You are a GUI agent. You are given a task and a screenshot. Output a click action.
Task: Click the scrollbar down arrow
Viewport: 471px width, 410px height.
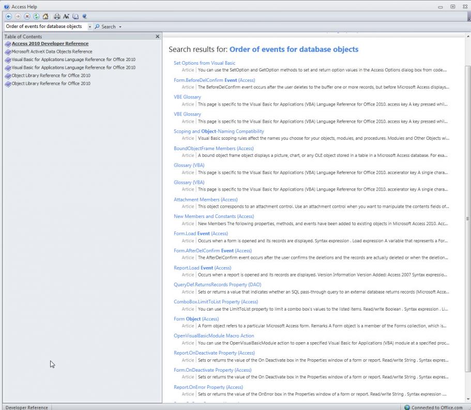468,399
